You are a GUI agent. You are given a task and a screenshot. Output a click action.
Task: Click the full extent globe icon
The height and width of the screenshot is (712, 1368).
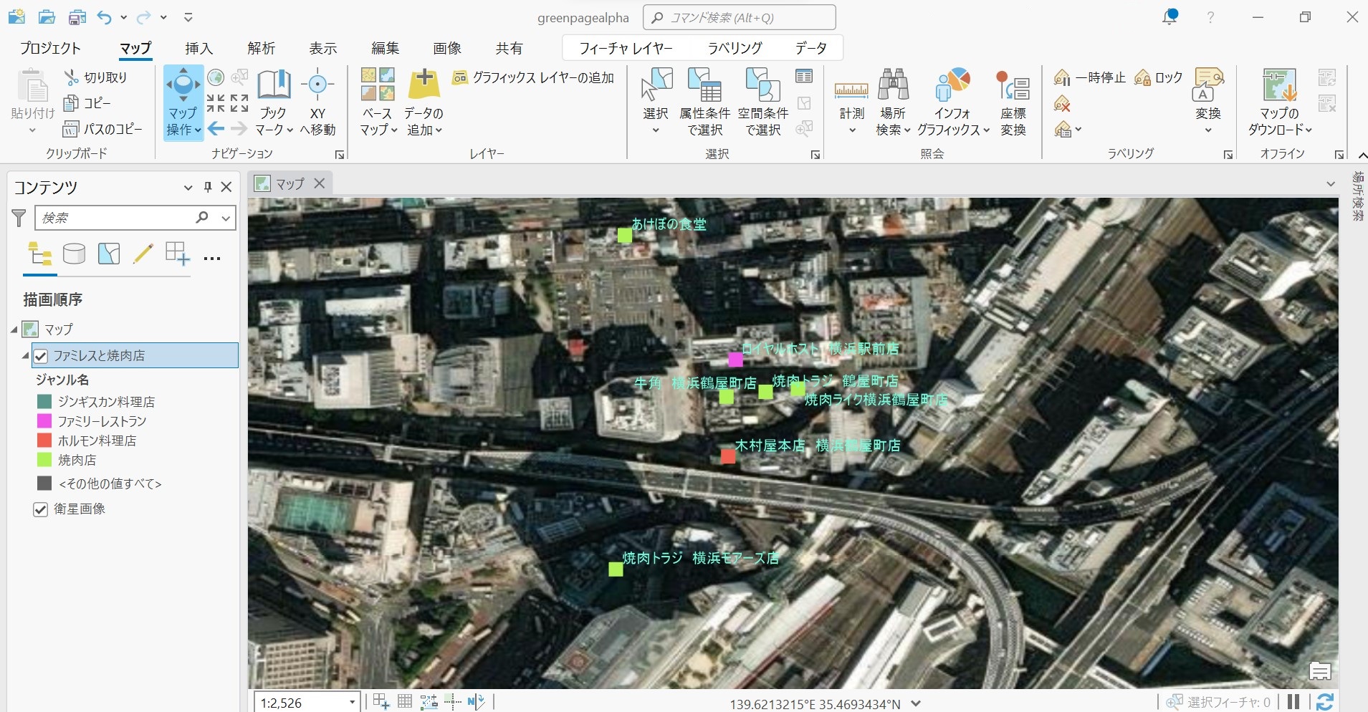coord(216,77)
